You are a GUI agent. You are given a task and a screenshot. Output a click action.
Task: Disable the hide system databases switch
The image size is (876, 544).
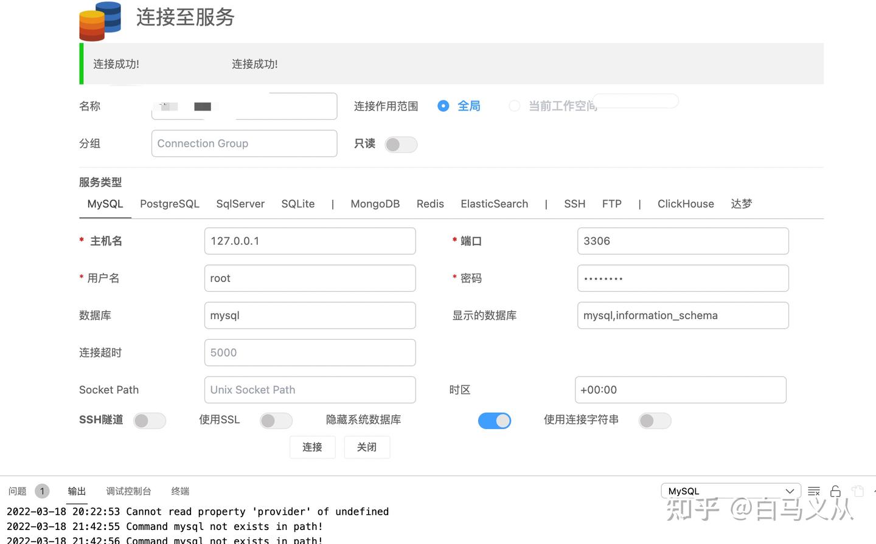495,421
